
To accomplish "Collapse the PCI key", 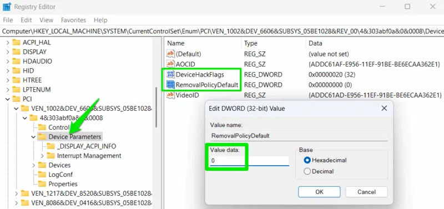I will pos(7,99).
